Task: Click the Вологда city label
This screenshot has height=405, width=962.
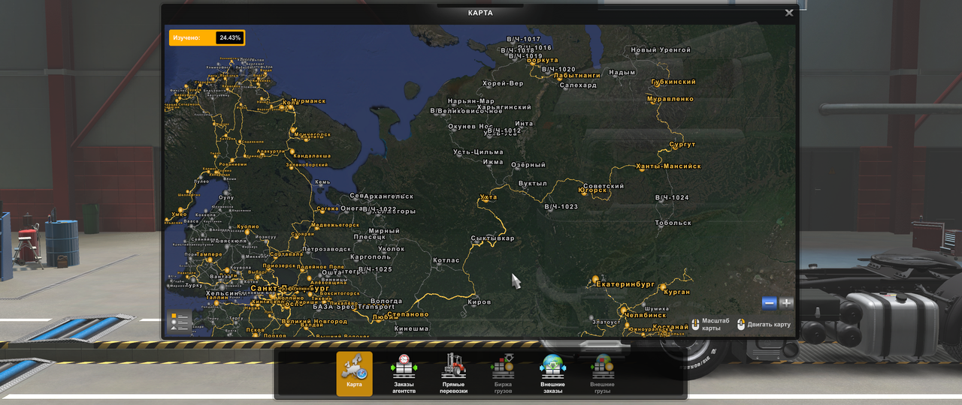Action: pos(386,301)
